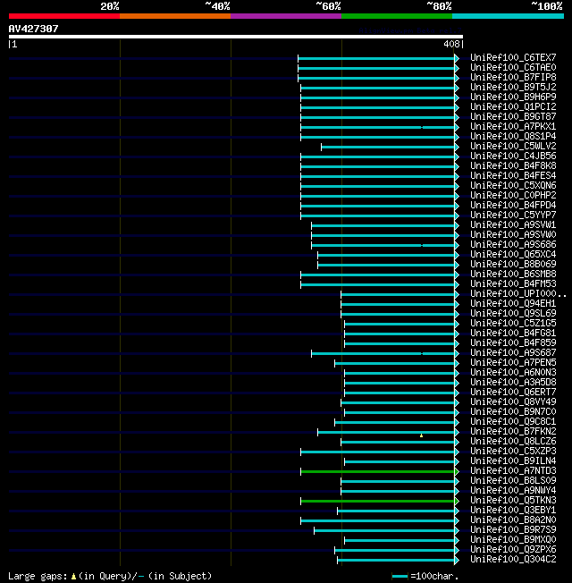Open the UniRef100_Q94EH1 entry
Viewport: 572px width, 583px height.
point(513,304)
